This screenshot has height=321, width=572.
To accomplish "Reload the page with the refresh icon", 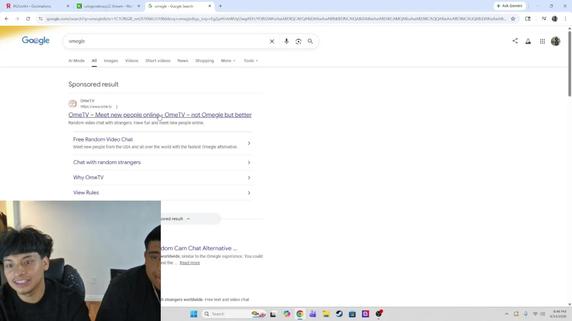I will [x=28, y=19].
